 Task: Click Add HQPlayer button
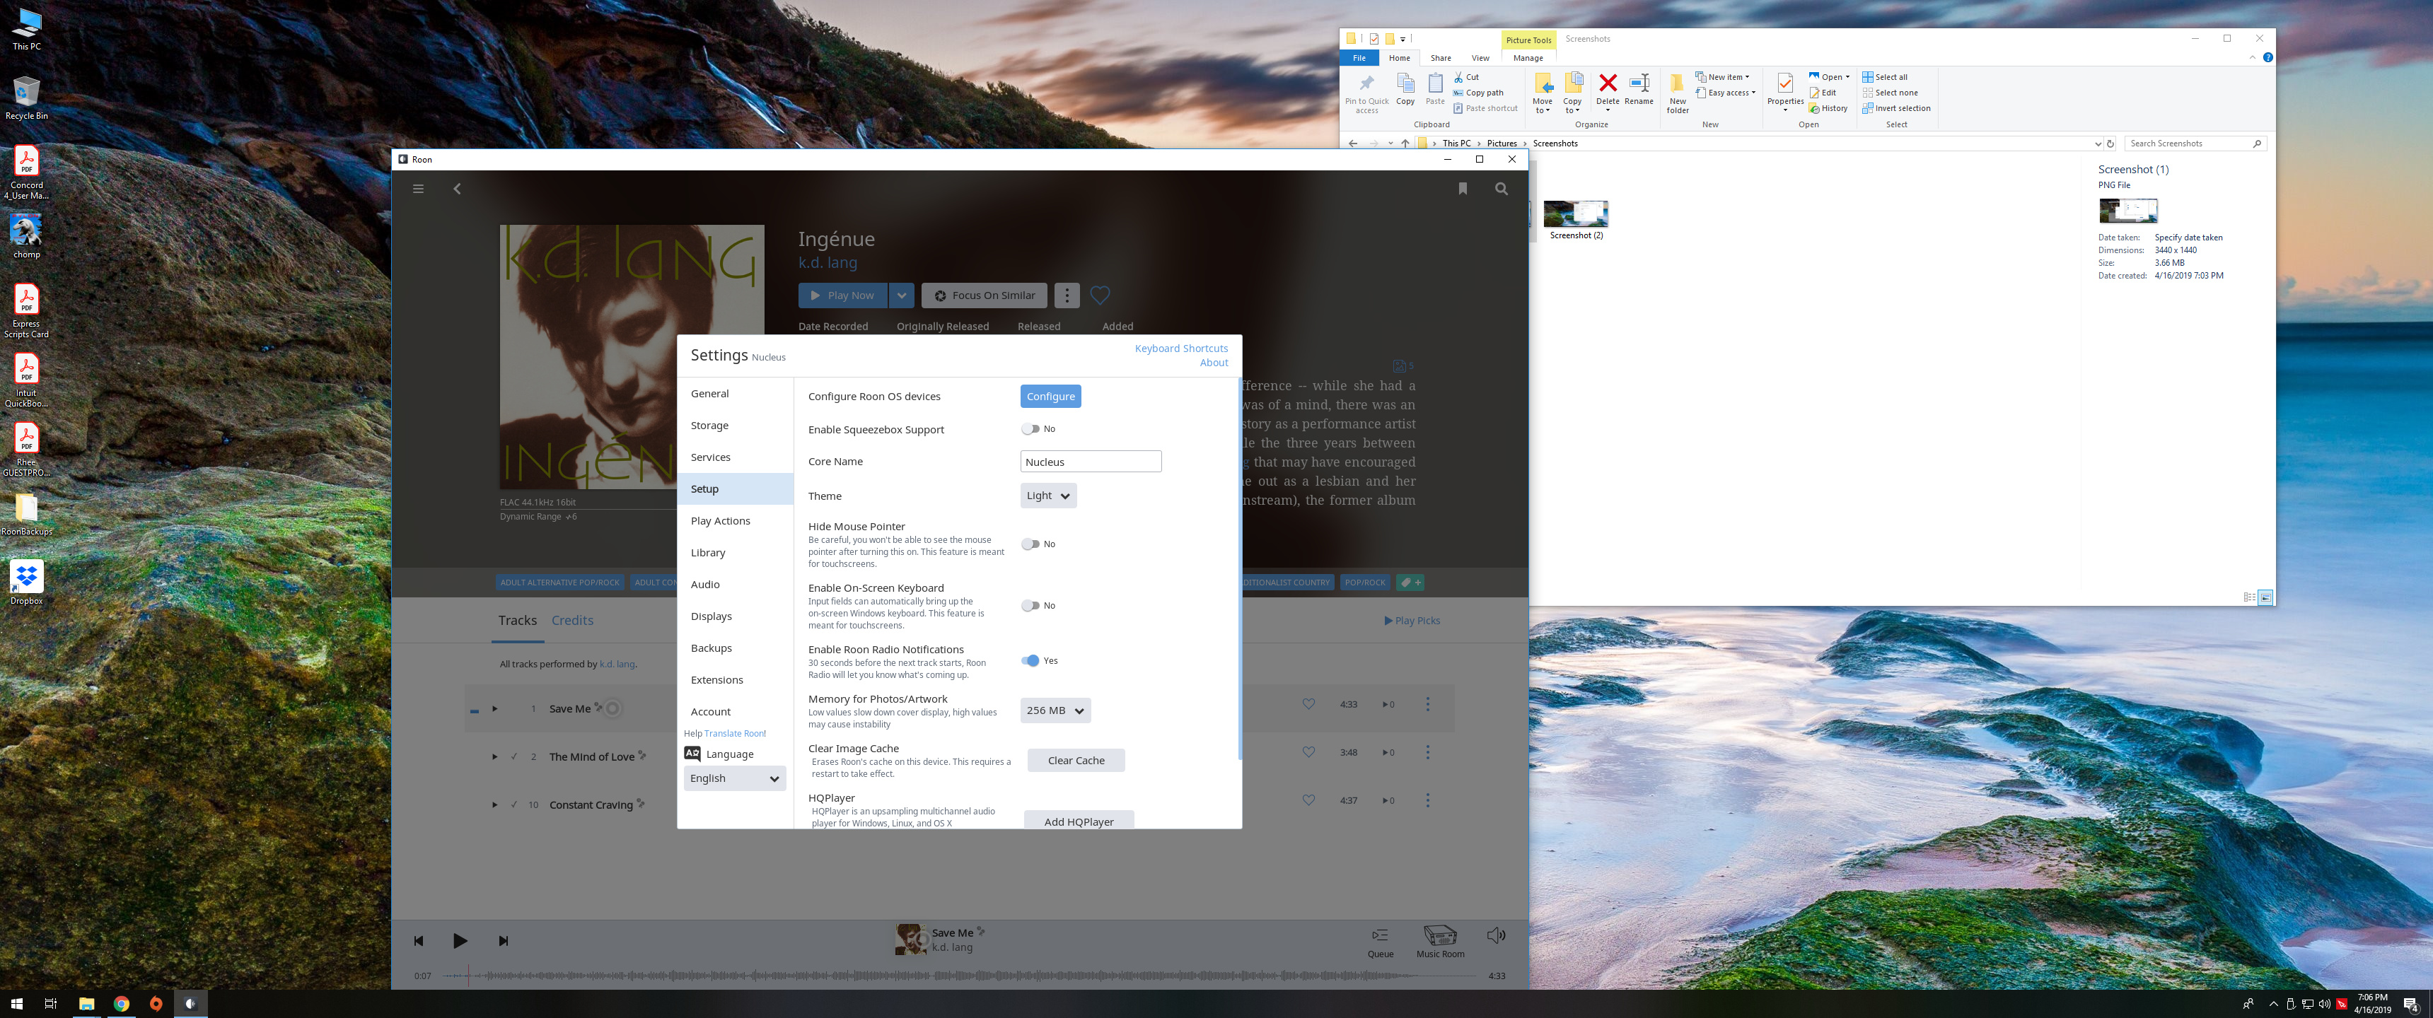point(1079,821)
